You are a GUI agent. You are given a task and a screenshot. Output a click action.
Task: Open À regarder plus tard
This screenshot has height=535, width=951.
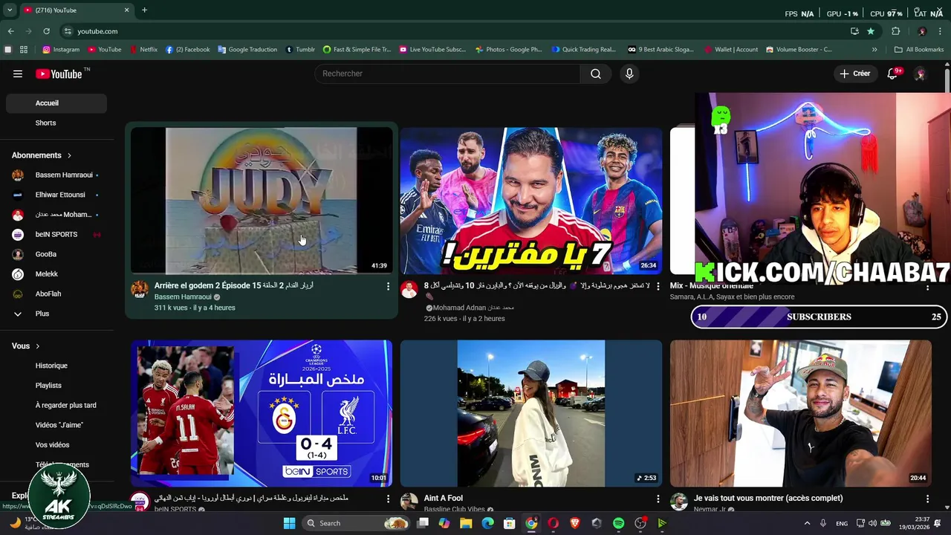(56, 406)
